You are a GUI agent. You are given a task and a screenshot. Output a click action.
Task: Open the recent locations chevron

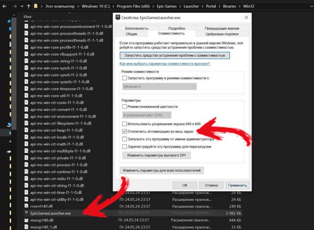coord(22,7)
